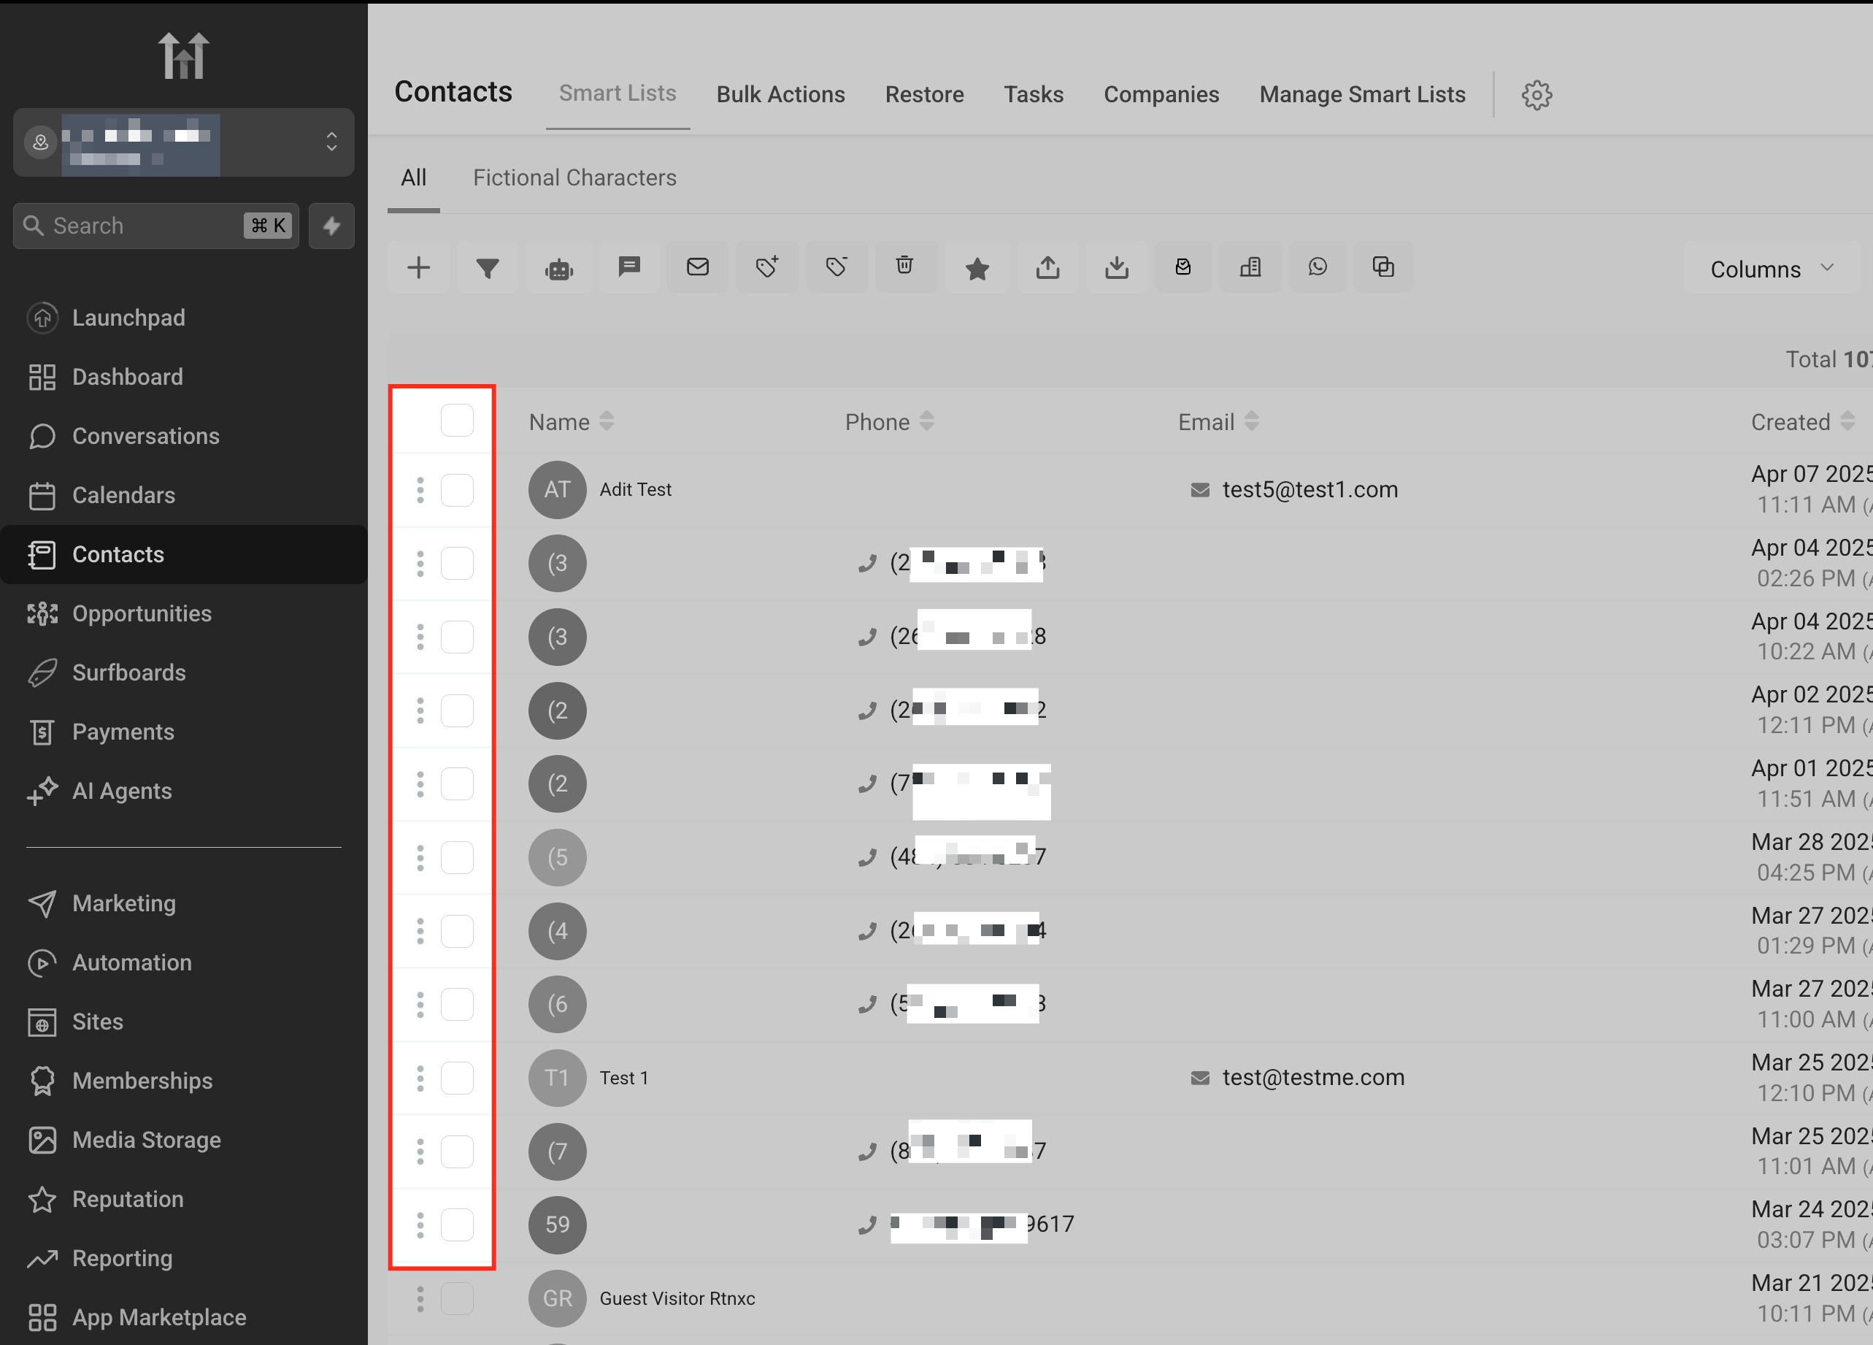Click the delete trash icon
The image size is (1873, 1345).
click(x=904, y=266)
